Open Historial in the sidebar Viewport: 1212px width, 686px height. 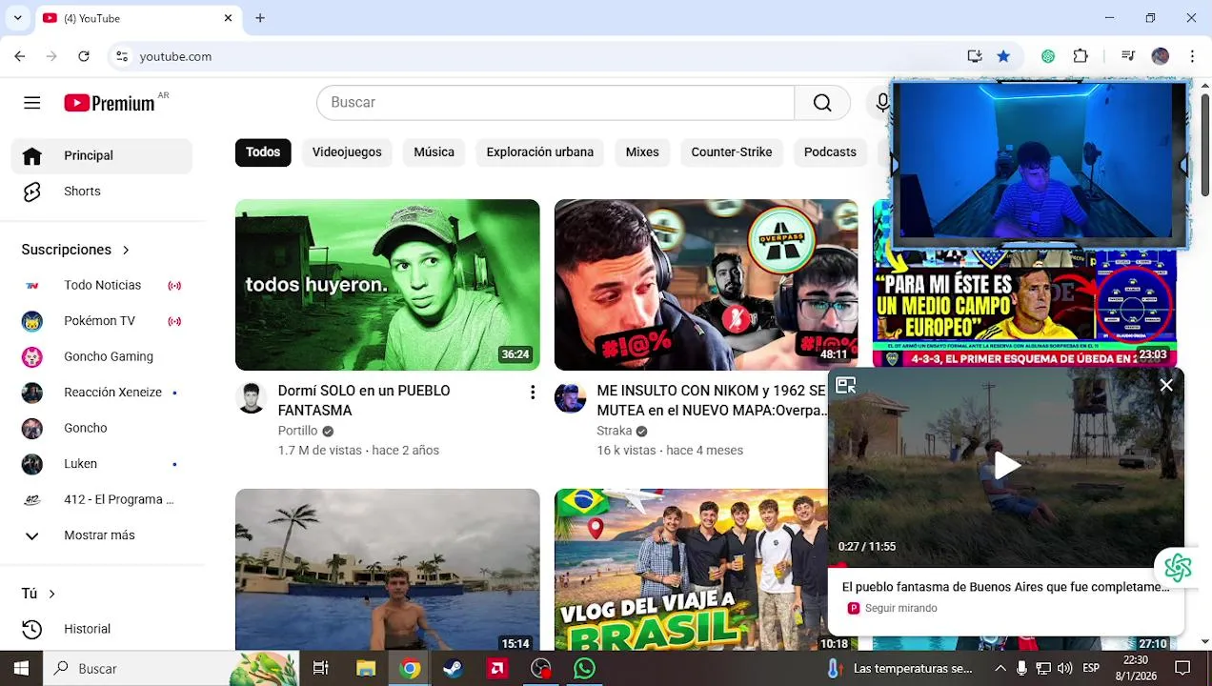[x=101, y=629]
